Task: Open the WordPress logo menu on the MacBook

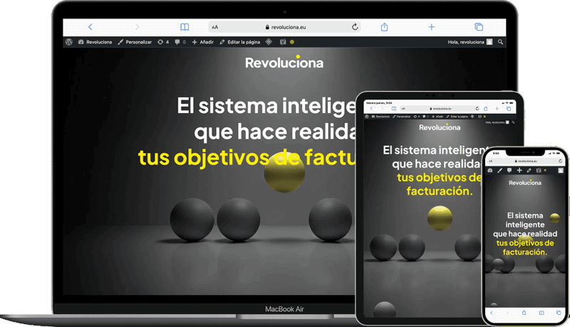Action: coord(69,42)
